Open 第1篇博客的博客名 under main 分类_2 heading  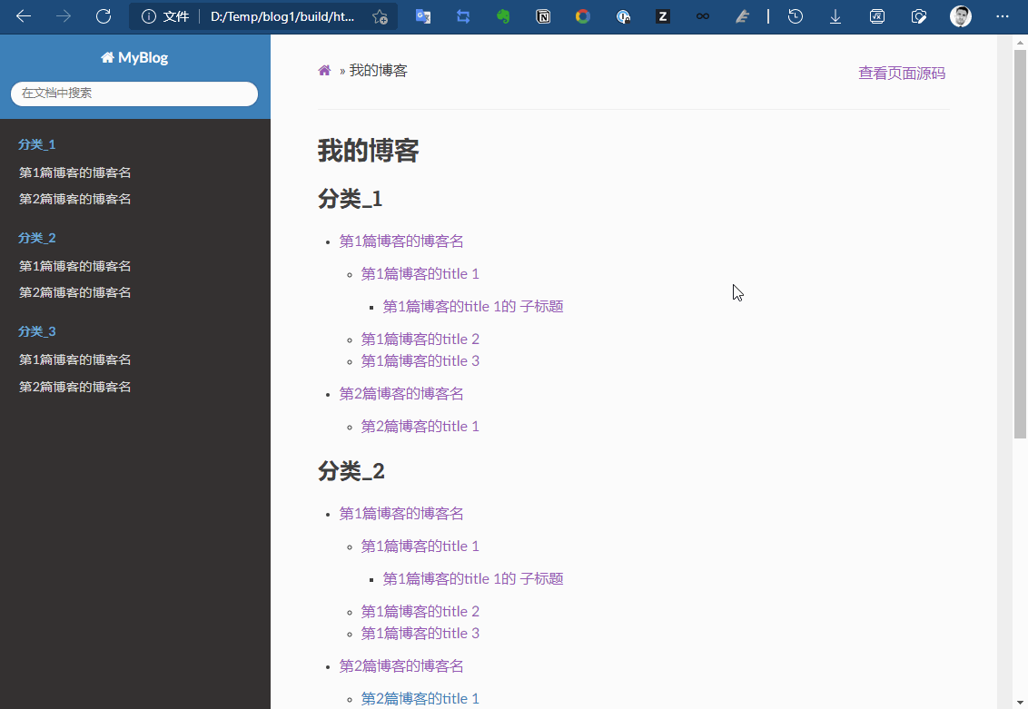click(401, 514)
